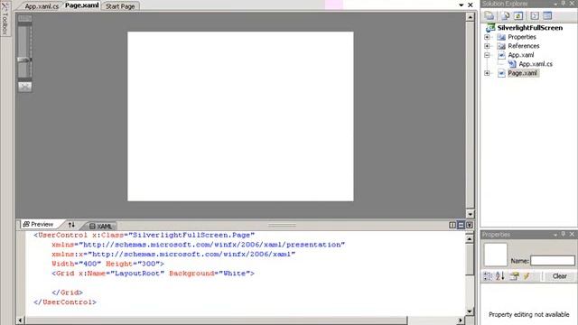Viewport: 578px width, 325px height.
Task: Click the Name input field
Action: pyautogui.click(x=552, y=261)
